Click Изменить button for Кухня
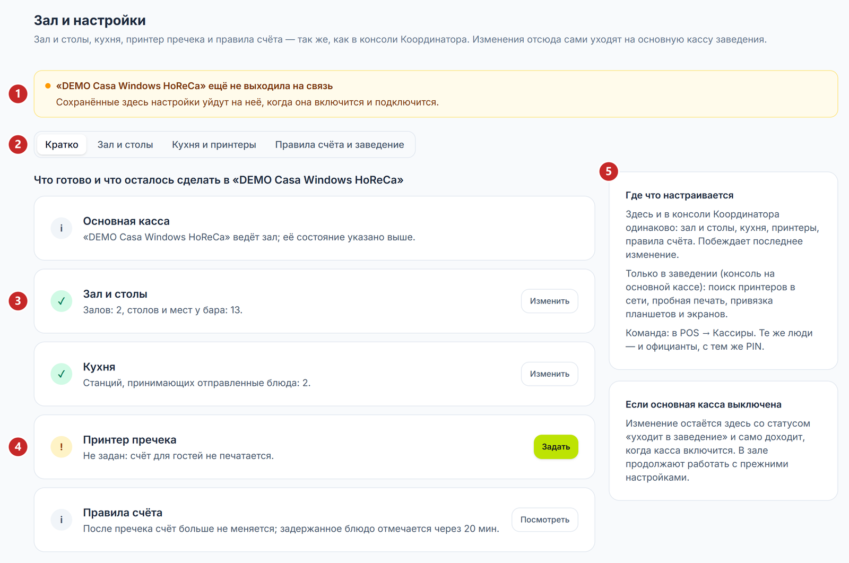 (550, 374)
